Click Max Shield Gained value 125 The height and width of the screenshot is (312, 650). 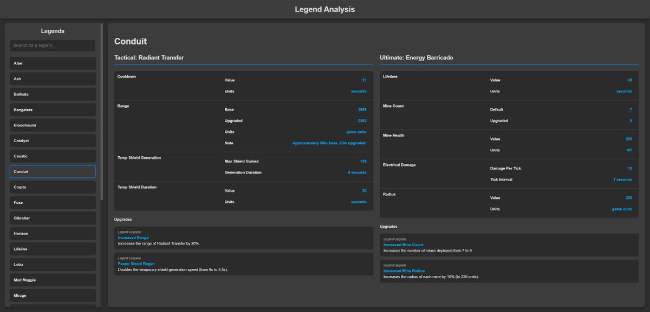click(363, 161)
